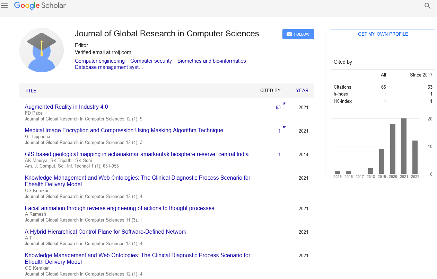Click the journal line ending '11 (3), 1'
The image size is (437, 279).
(x=84, y=220)
